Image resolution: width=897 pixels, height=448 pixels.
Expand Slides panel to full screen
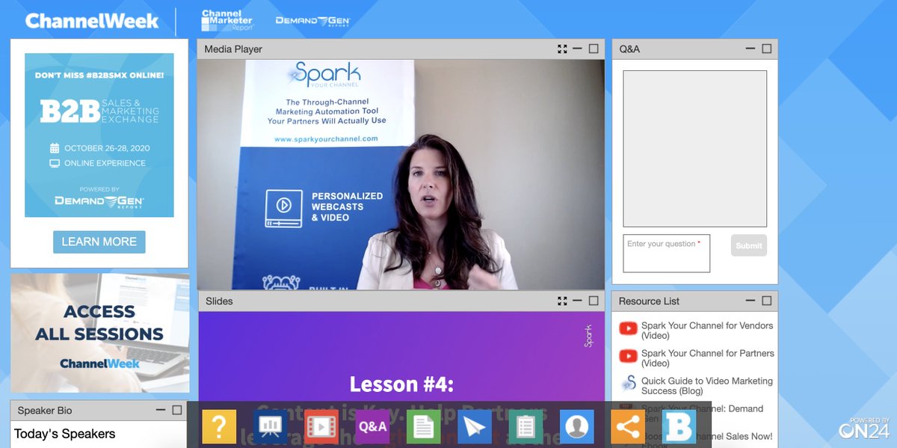coord(562,301)
